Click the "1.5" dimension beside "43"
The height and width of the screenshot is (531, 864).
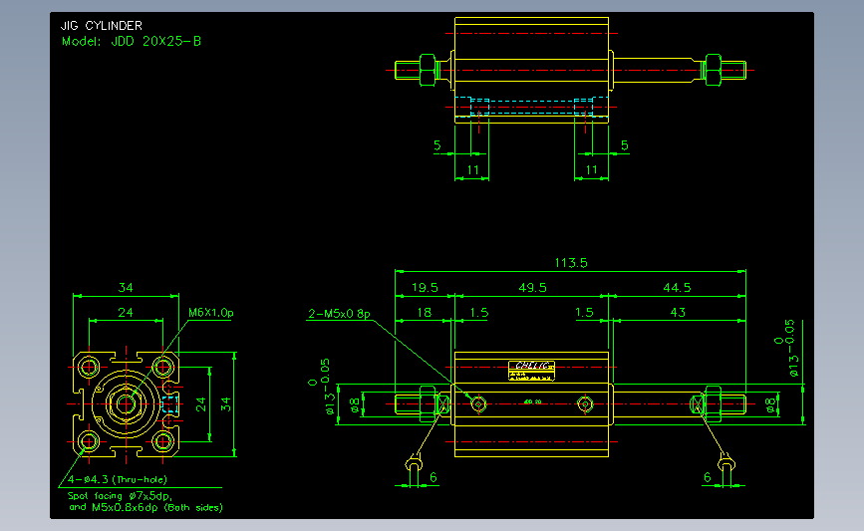584,312
